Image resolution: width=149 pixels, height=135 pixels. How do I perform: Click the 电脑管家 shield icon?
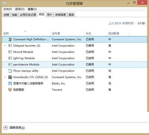coord(10,90)
